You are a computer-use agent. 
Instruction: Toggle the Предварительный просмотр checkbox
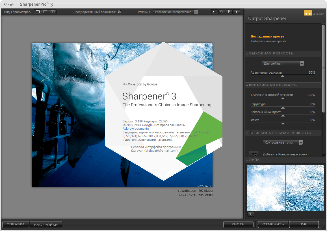(x=119, y=12)
